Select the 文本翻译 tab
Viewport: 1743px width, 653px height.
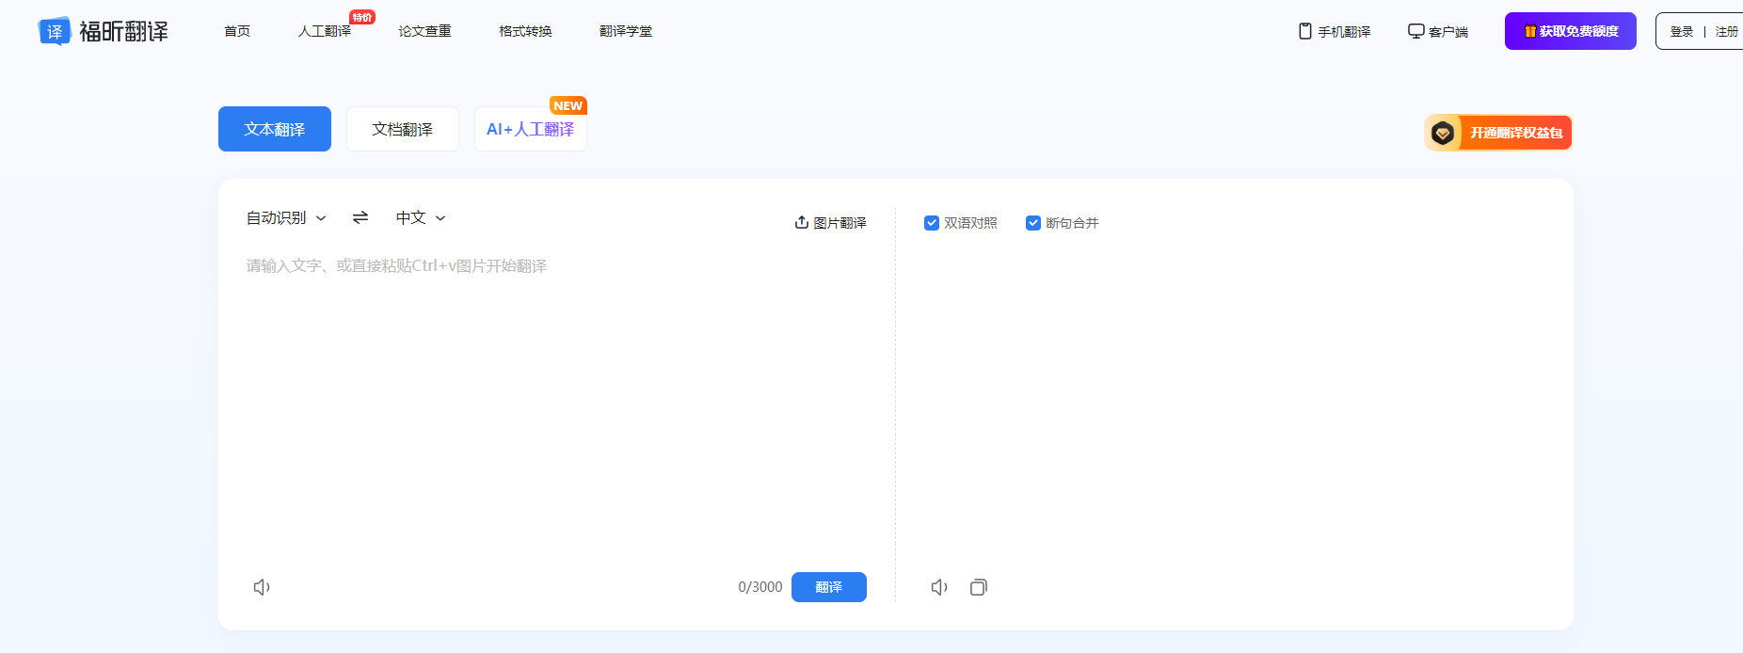pos(275,129)
